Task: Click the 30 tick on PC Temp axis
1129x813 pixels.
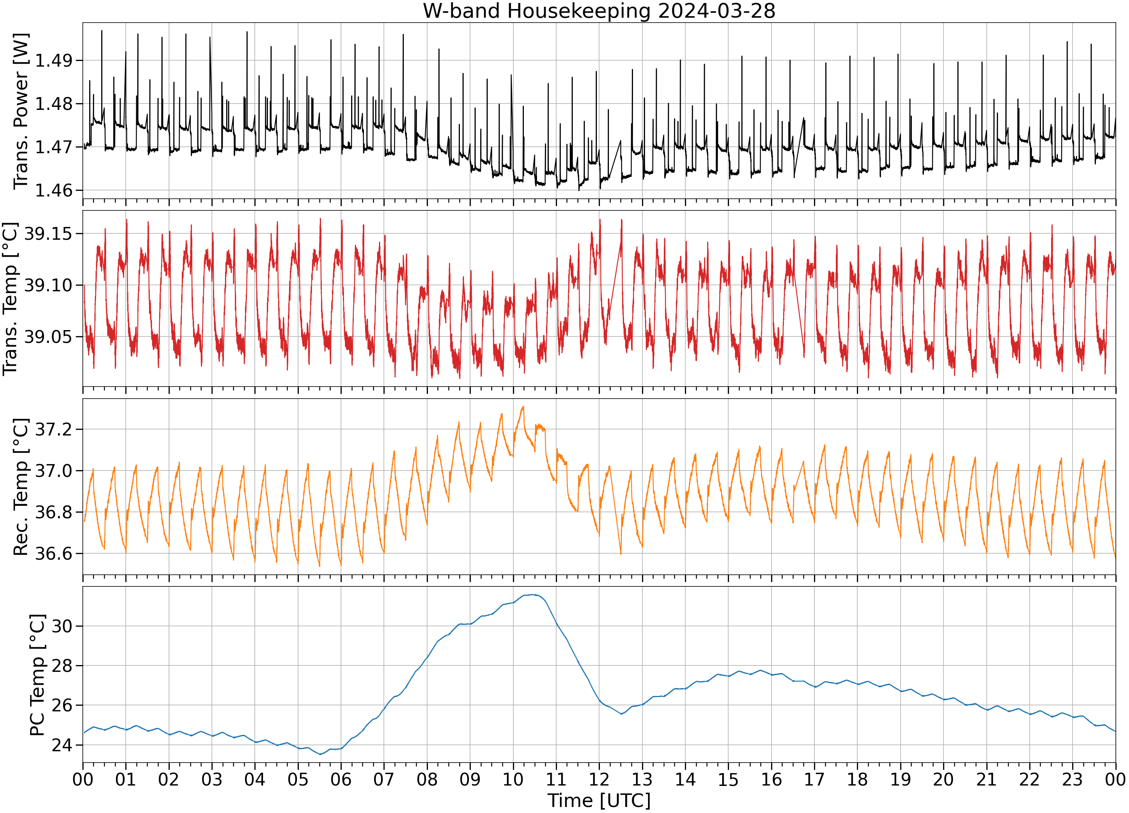Action: (62, 626)
